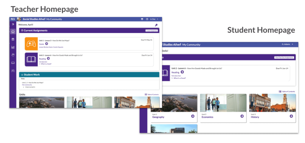
Task: Click the My Community link under Student Work
Action: tap(27, 85)
